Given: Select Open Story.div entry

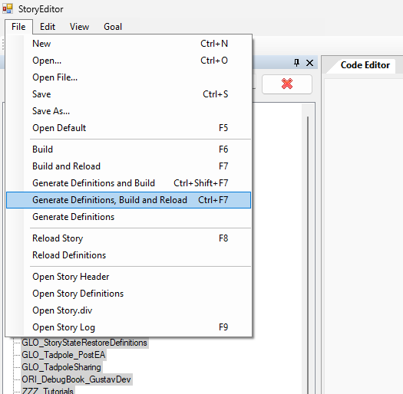Looking at the screenshot, I should point(128,310).
